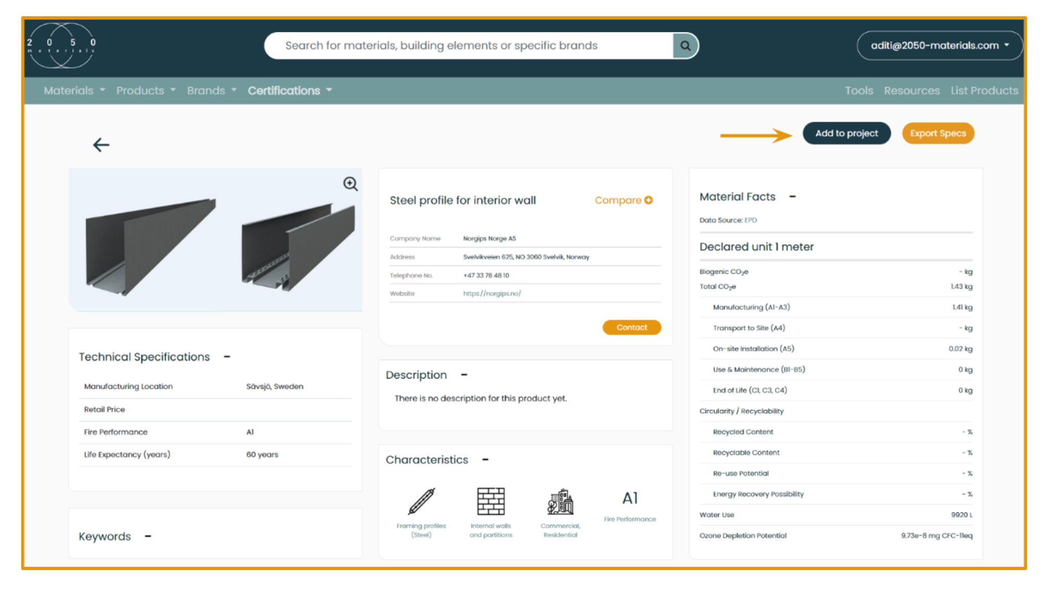Click the A1 Fire Performance icon
The width and height of the screenshot is (1041, 589).
click(x=630, y=498)
